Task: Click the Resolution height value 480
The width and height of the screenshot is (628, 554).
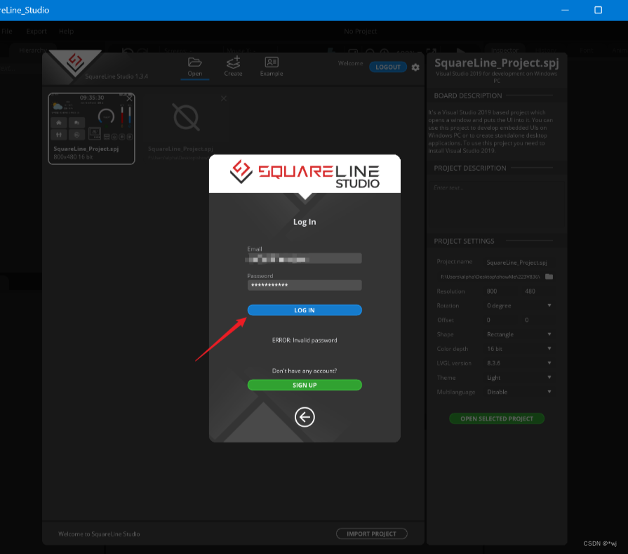Action: click(x=538, y=291)
